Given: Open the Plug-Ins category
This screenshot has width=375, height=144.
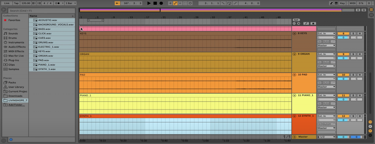Looking at the screenshot, I should pos(14,60).
